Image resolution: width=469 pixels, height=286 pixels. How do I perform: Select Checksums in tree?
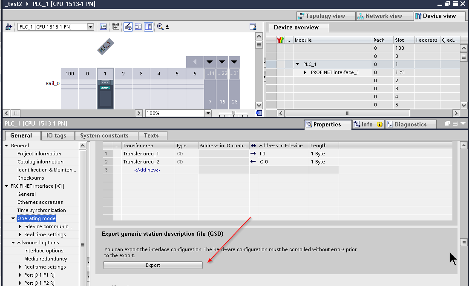(x=31, y=178)
